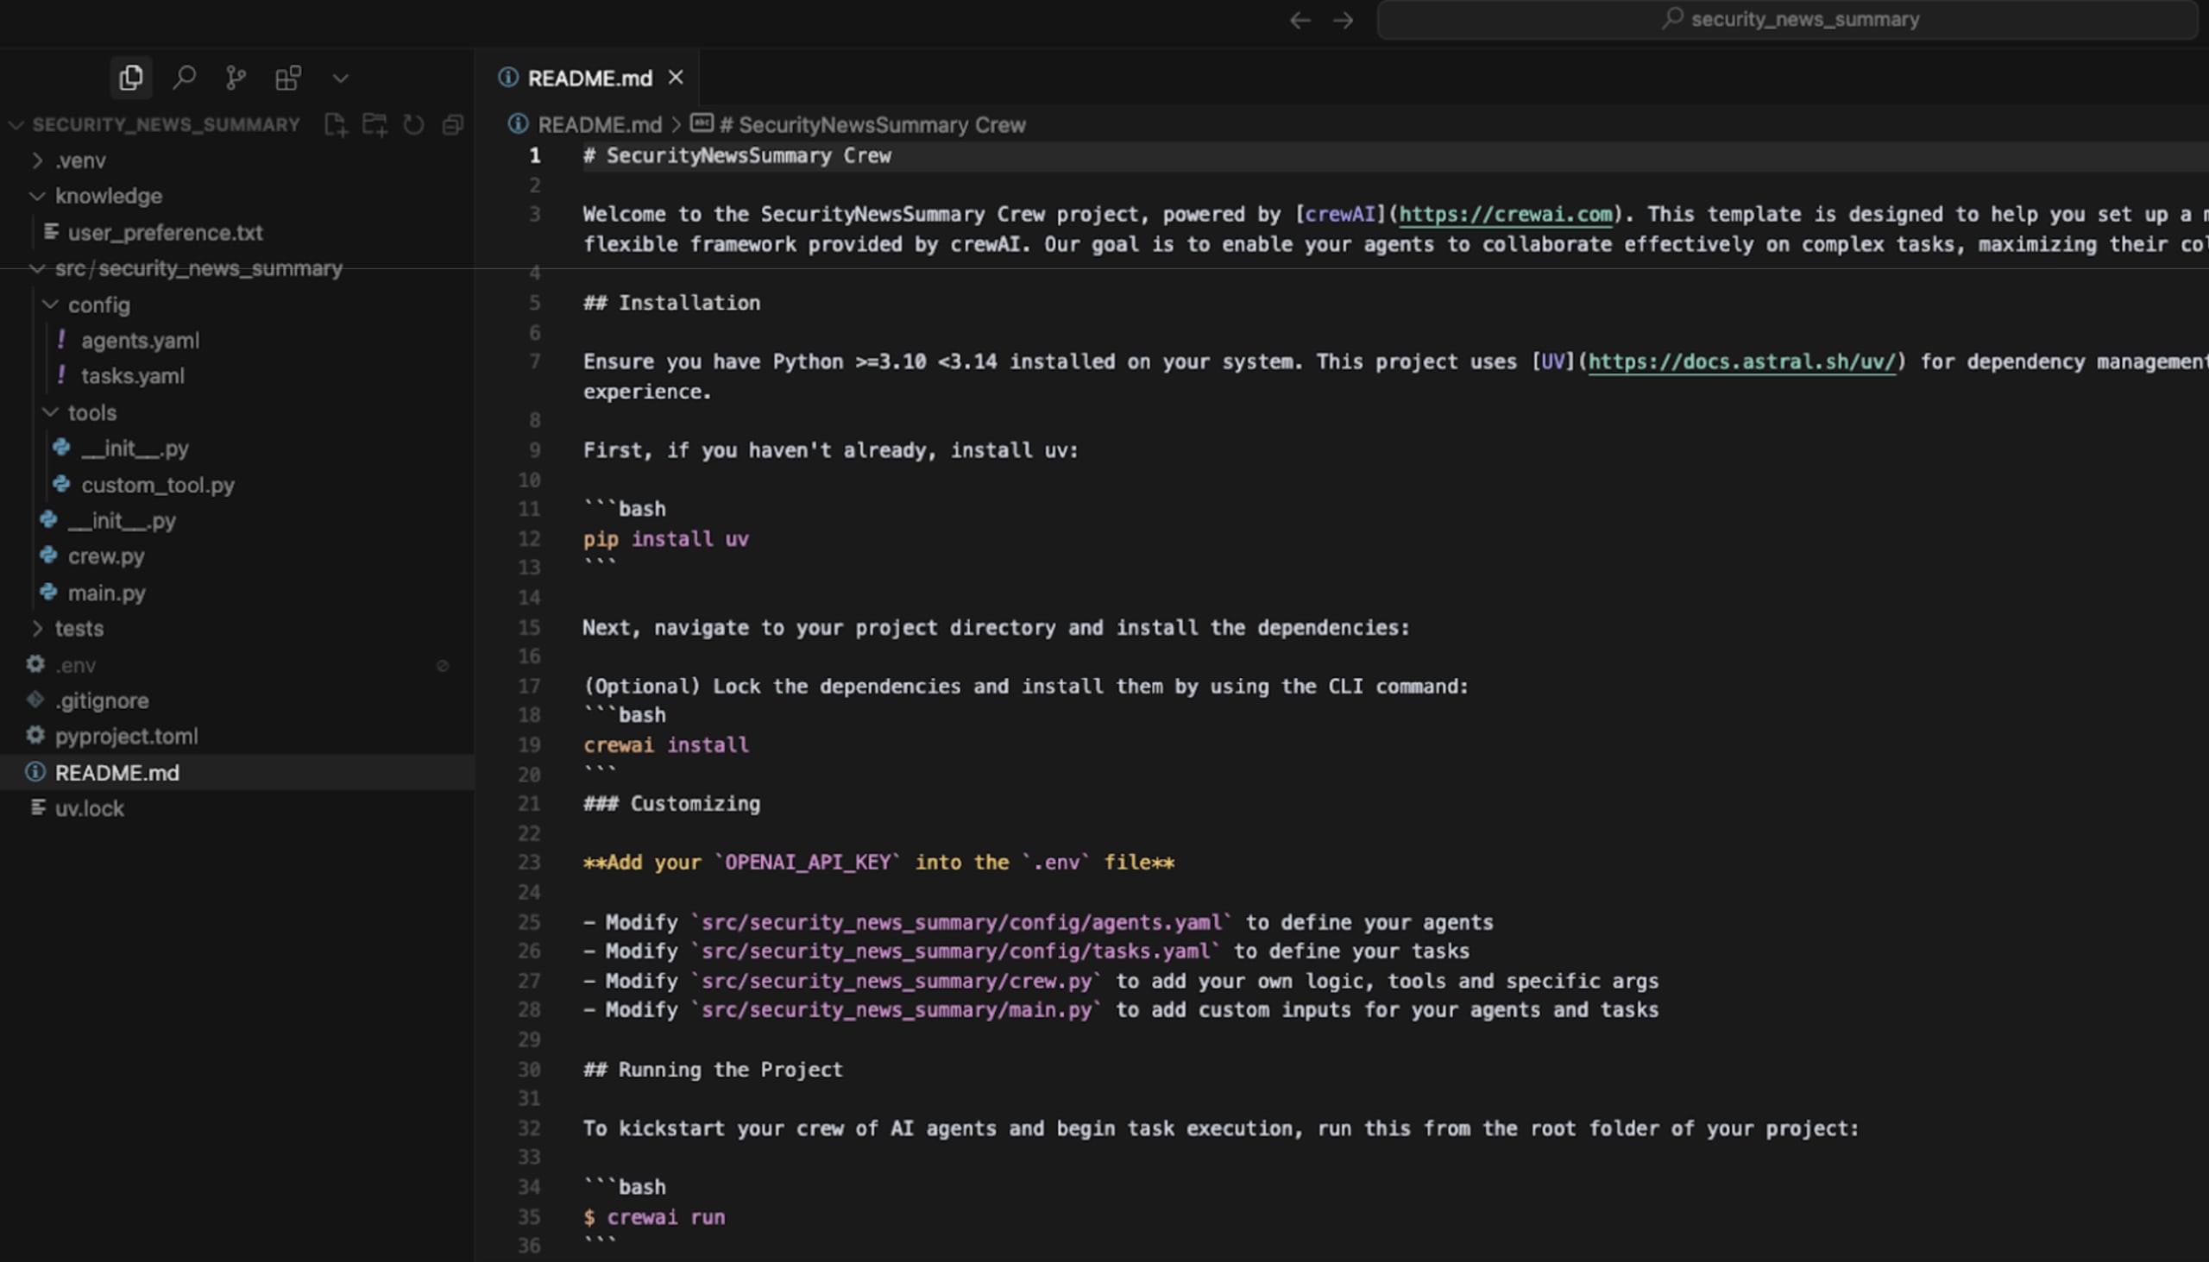This screenshot has width=2209, height=1262.
Task: Click the New Folder icon in explorer header
Action: [x=374, y=125]
